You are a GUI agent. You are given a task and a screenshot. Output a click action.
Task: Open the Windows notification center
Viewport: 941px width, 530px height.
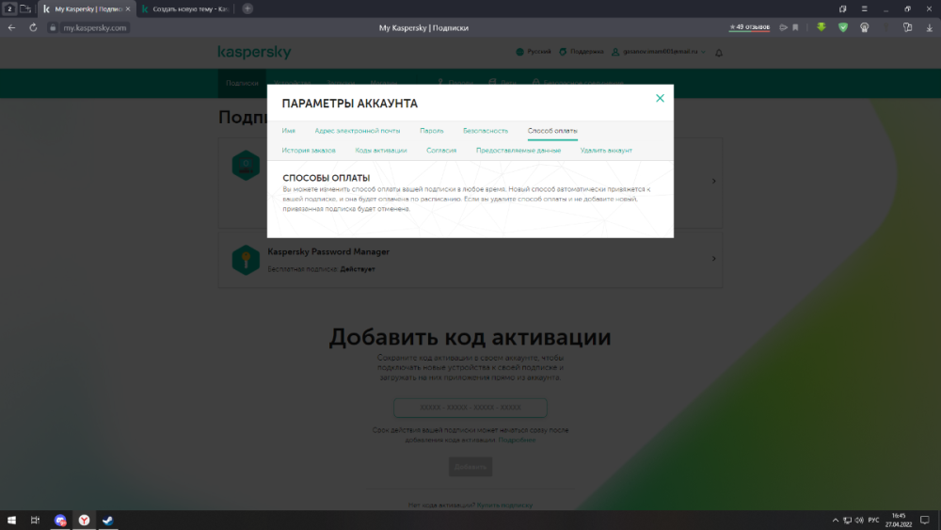(x=925, y=521)
